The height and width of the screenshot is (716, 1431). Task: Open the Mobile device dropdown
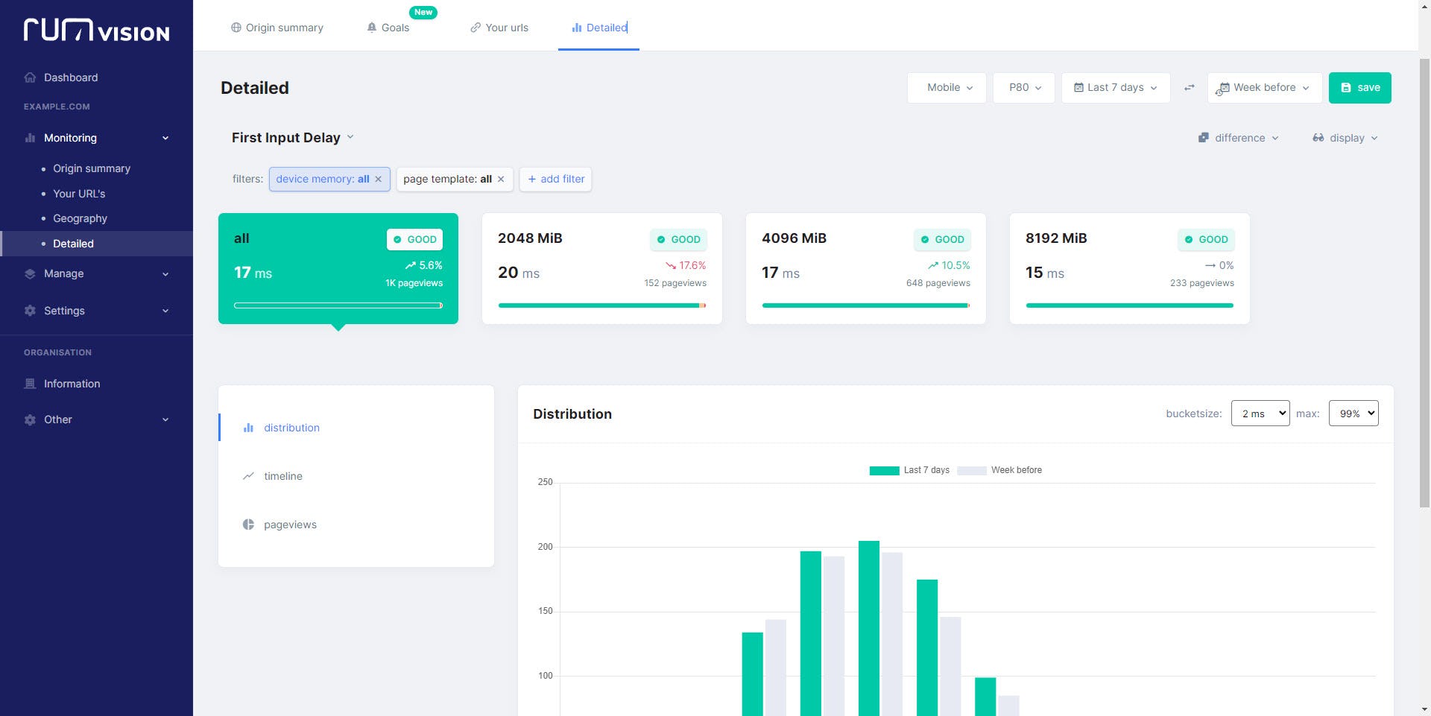coord(947,87)
